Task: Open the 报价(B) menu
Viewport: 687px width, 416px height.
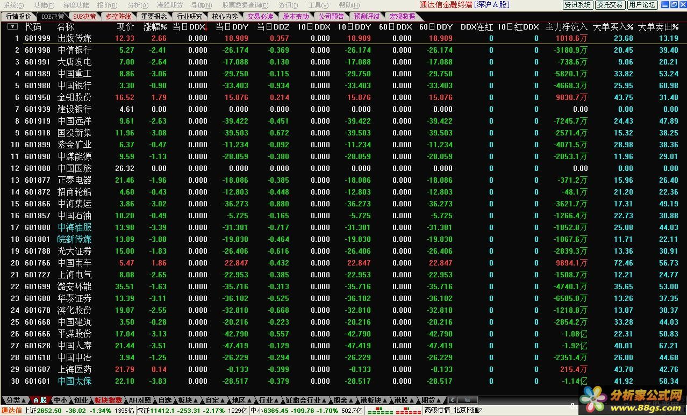Action: click(x=107, y=5)
